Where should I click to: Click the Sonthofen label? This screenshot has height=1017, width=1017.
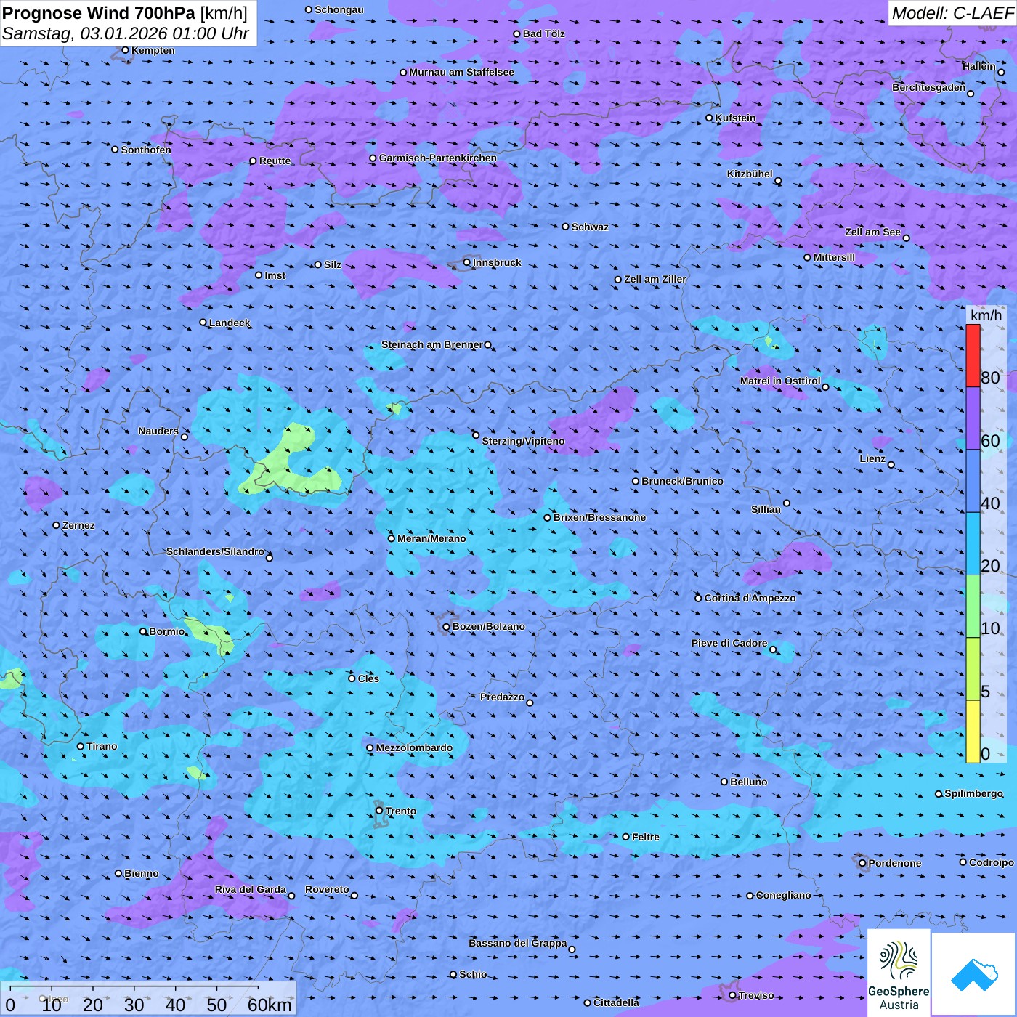tap(146, 150)
